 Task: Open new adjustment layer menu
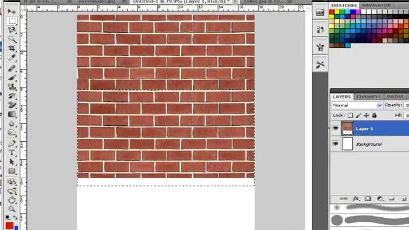[380, 199]
